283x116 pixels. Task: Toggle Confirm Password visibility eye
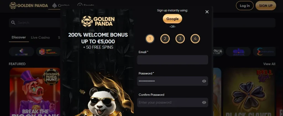click(x=204, y=102)
